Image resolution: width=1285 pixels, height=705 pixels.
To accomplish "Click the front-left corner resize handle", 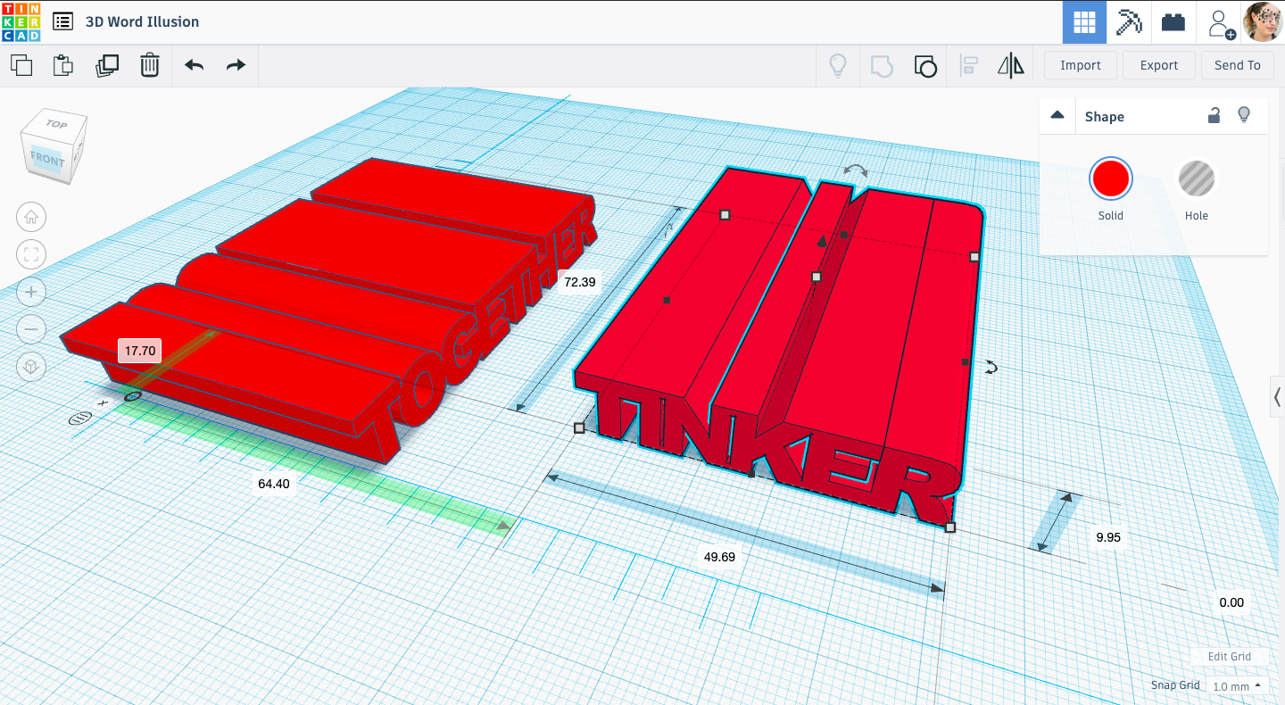I will tap(579, 428).
